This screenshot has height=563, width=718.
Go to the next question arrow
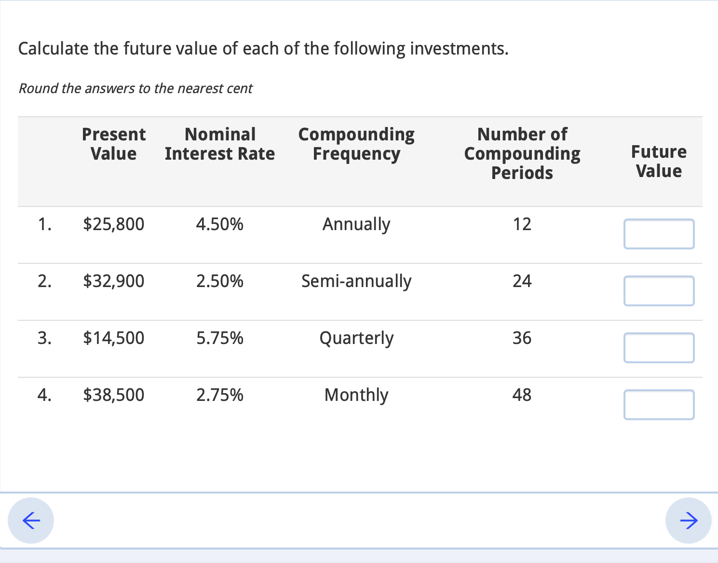point(688,521)
